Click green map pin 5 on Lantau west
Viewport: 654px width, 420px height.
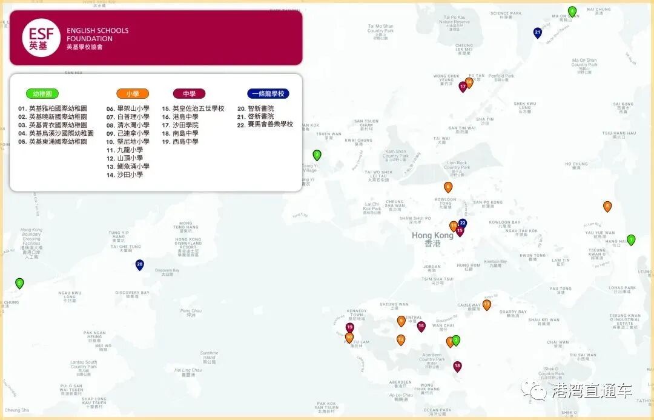(x=19, y=284)
